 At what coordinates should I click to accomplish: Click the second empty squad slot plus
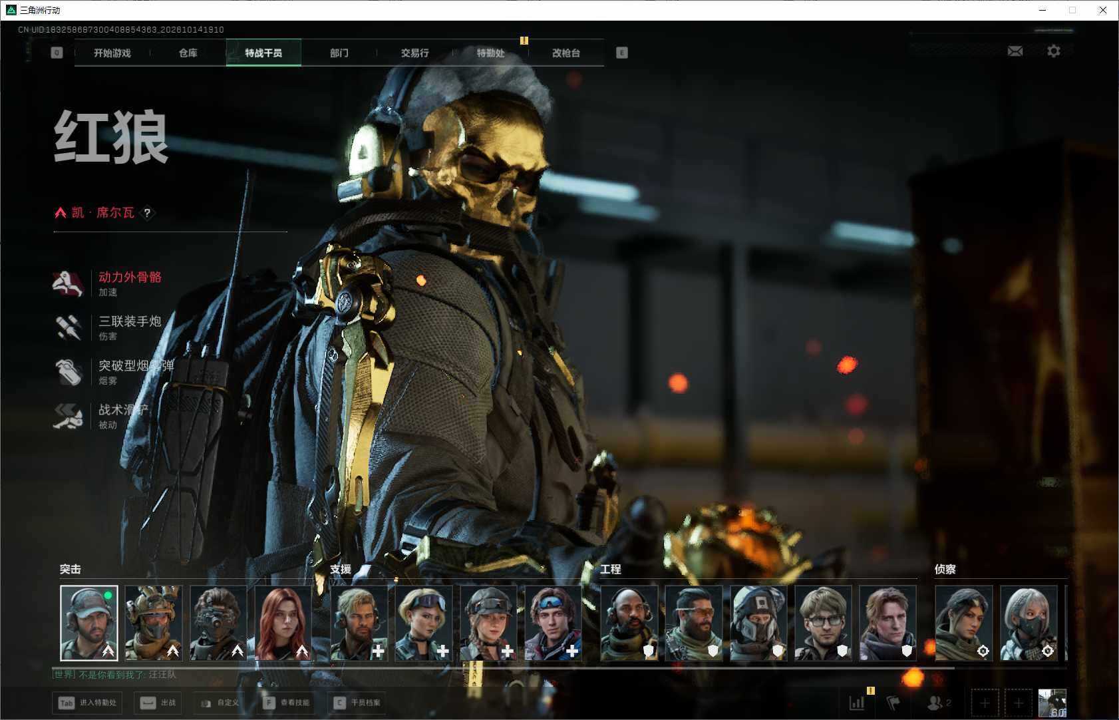pyautogui.click(x=1019, y=703)
